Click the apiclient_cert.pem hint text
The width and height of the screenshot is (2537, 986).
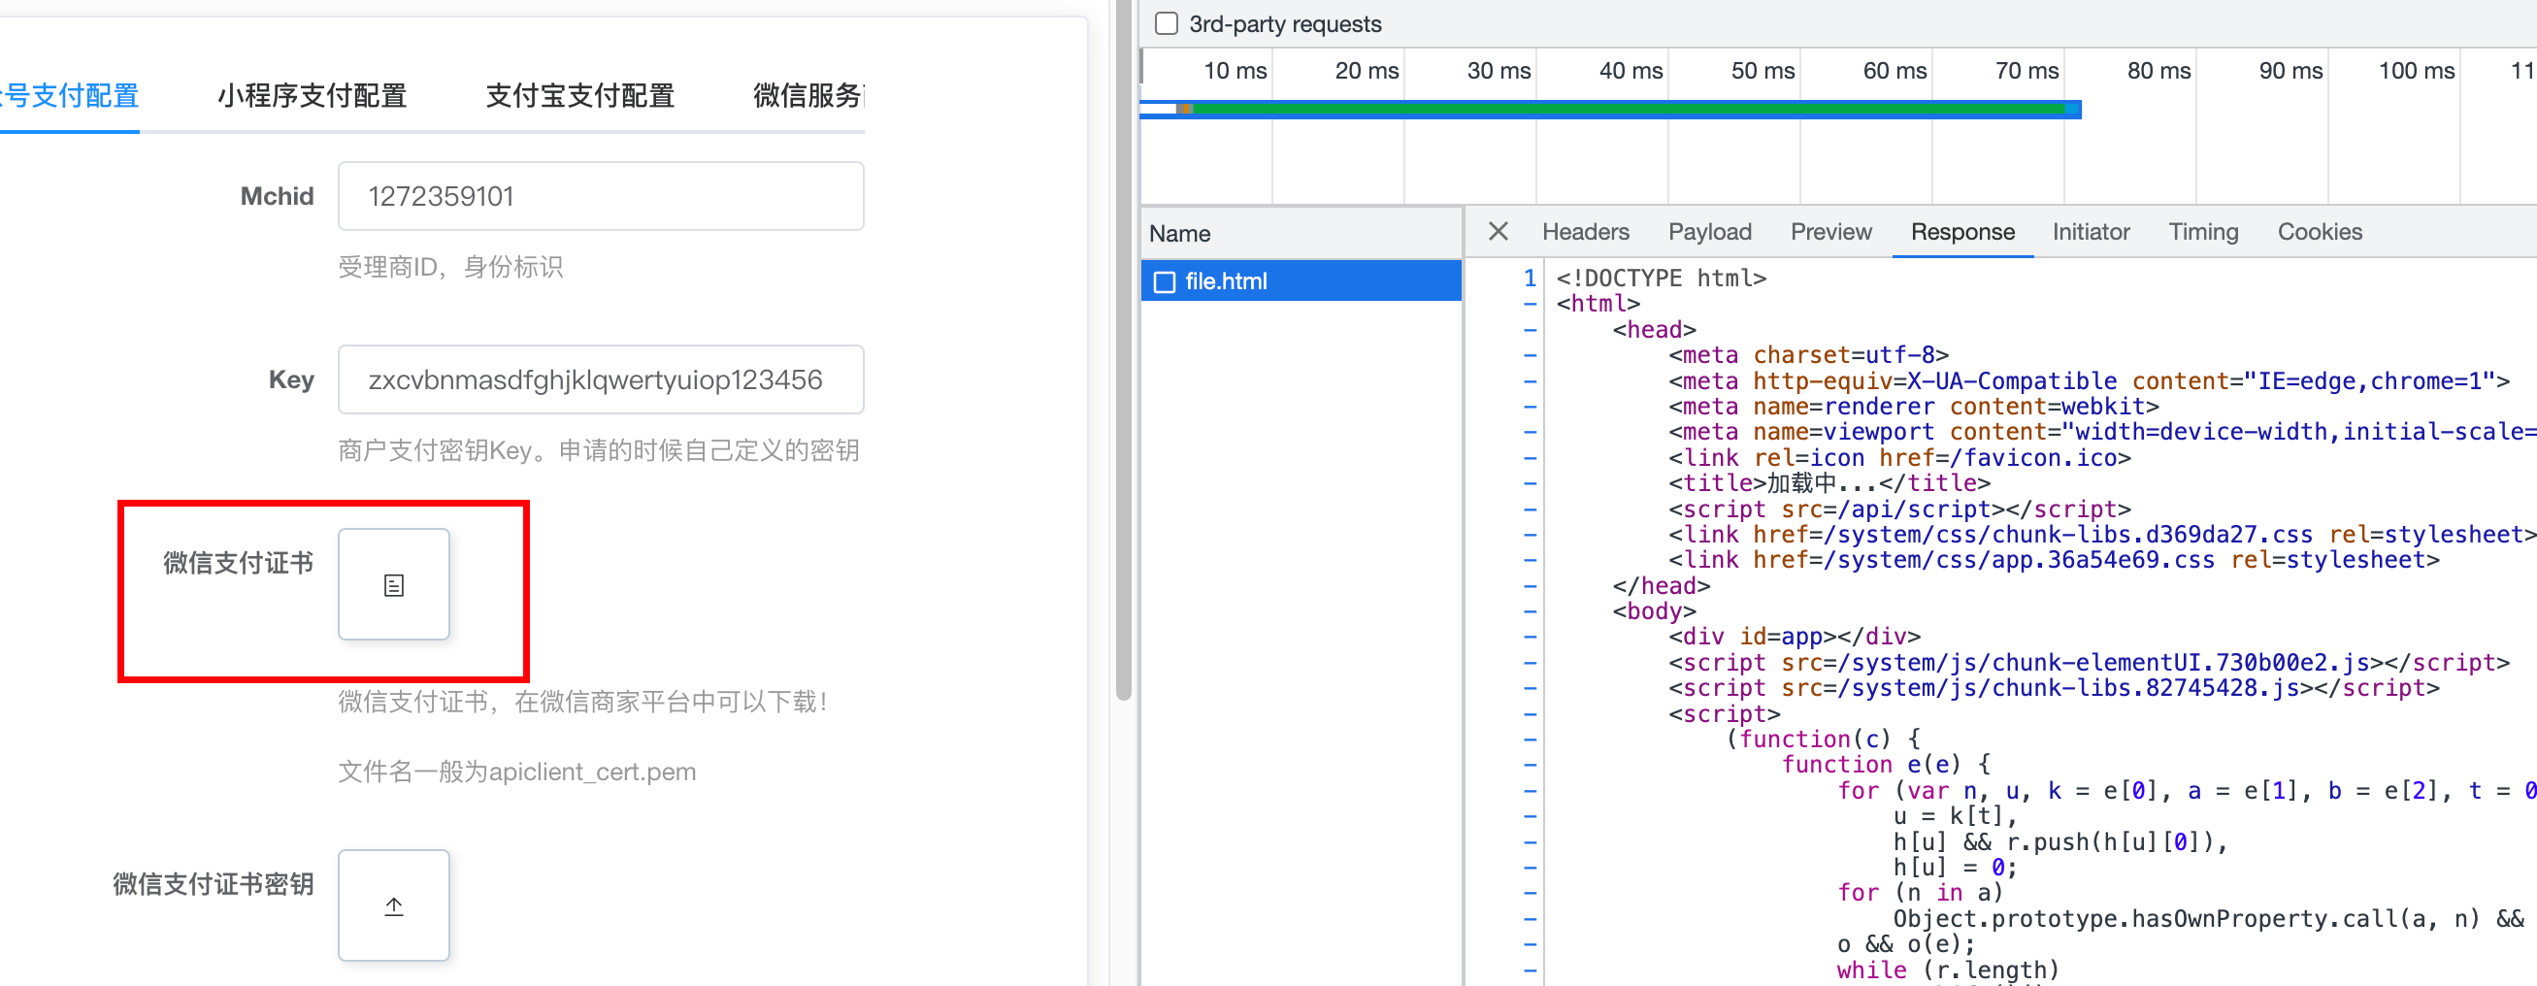pos(517,772)
